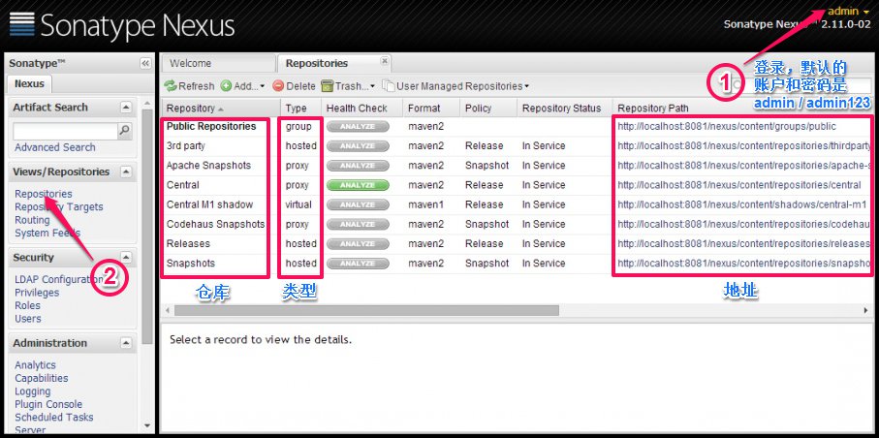
Task: Select the Codehaus Snapshots row
Action: 518,224
